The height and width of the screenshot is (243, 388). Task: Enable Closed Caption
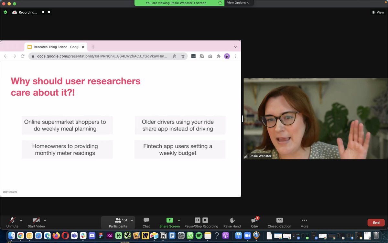(x=279, y=222)
